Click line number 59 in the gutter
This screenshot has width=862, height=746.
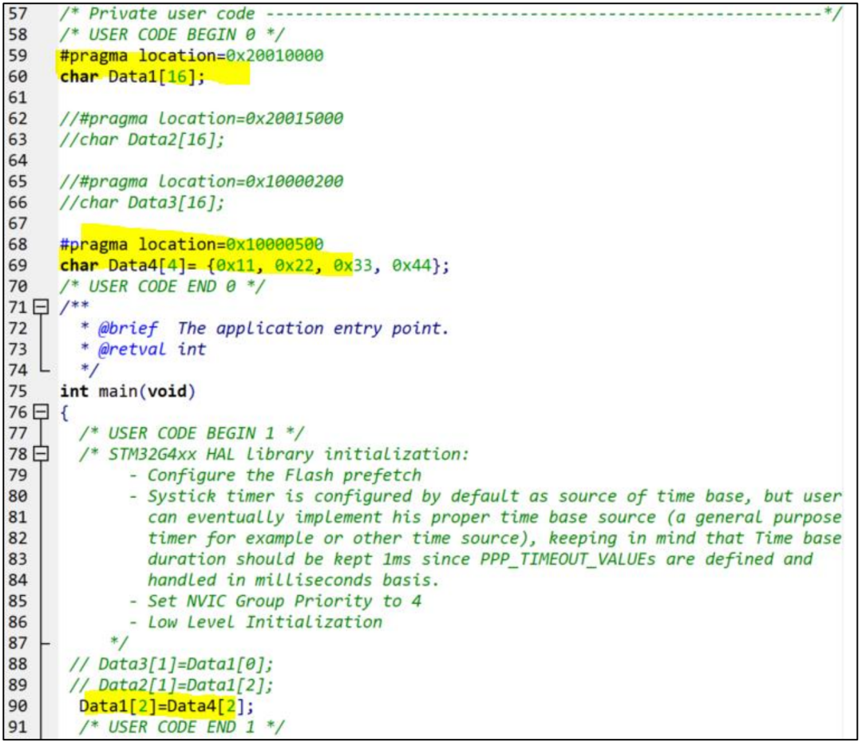tap(18, 56)
